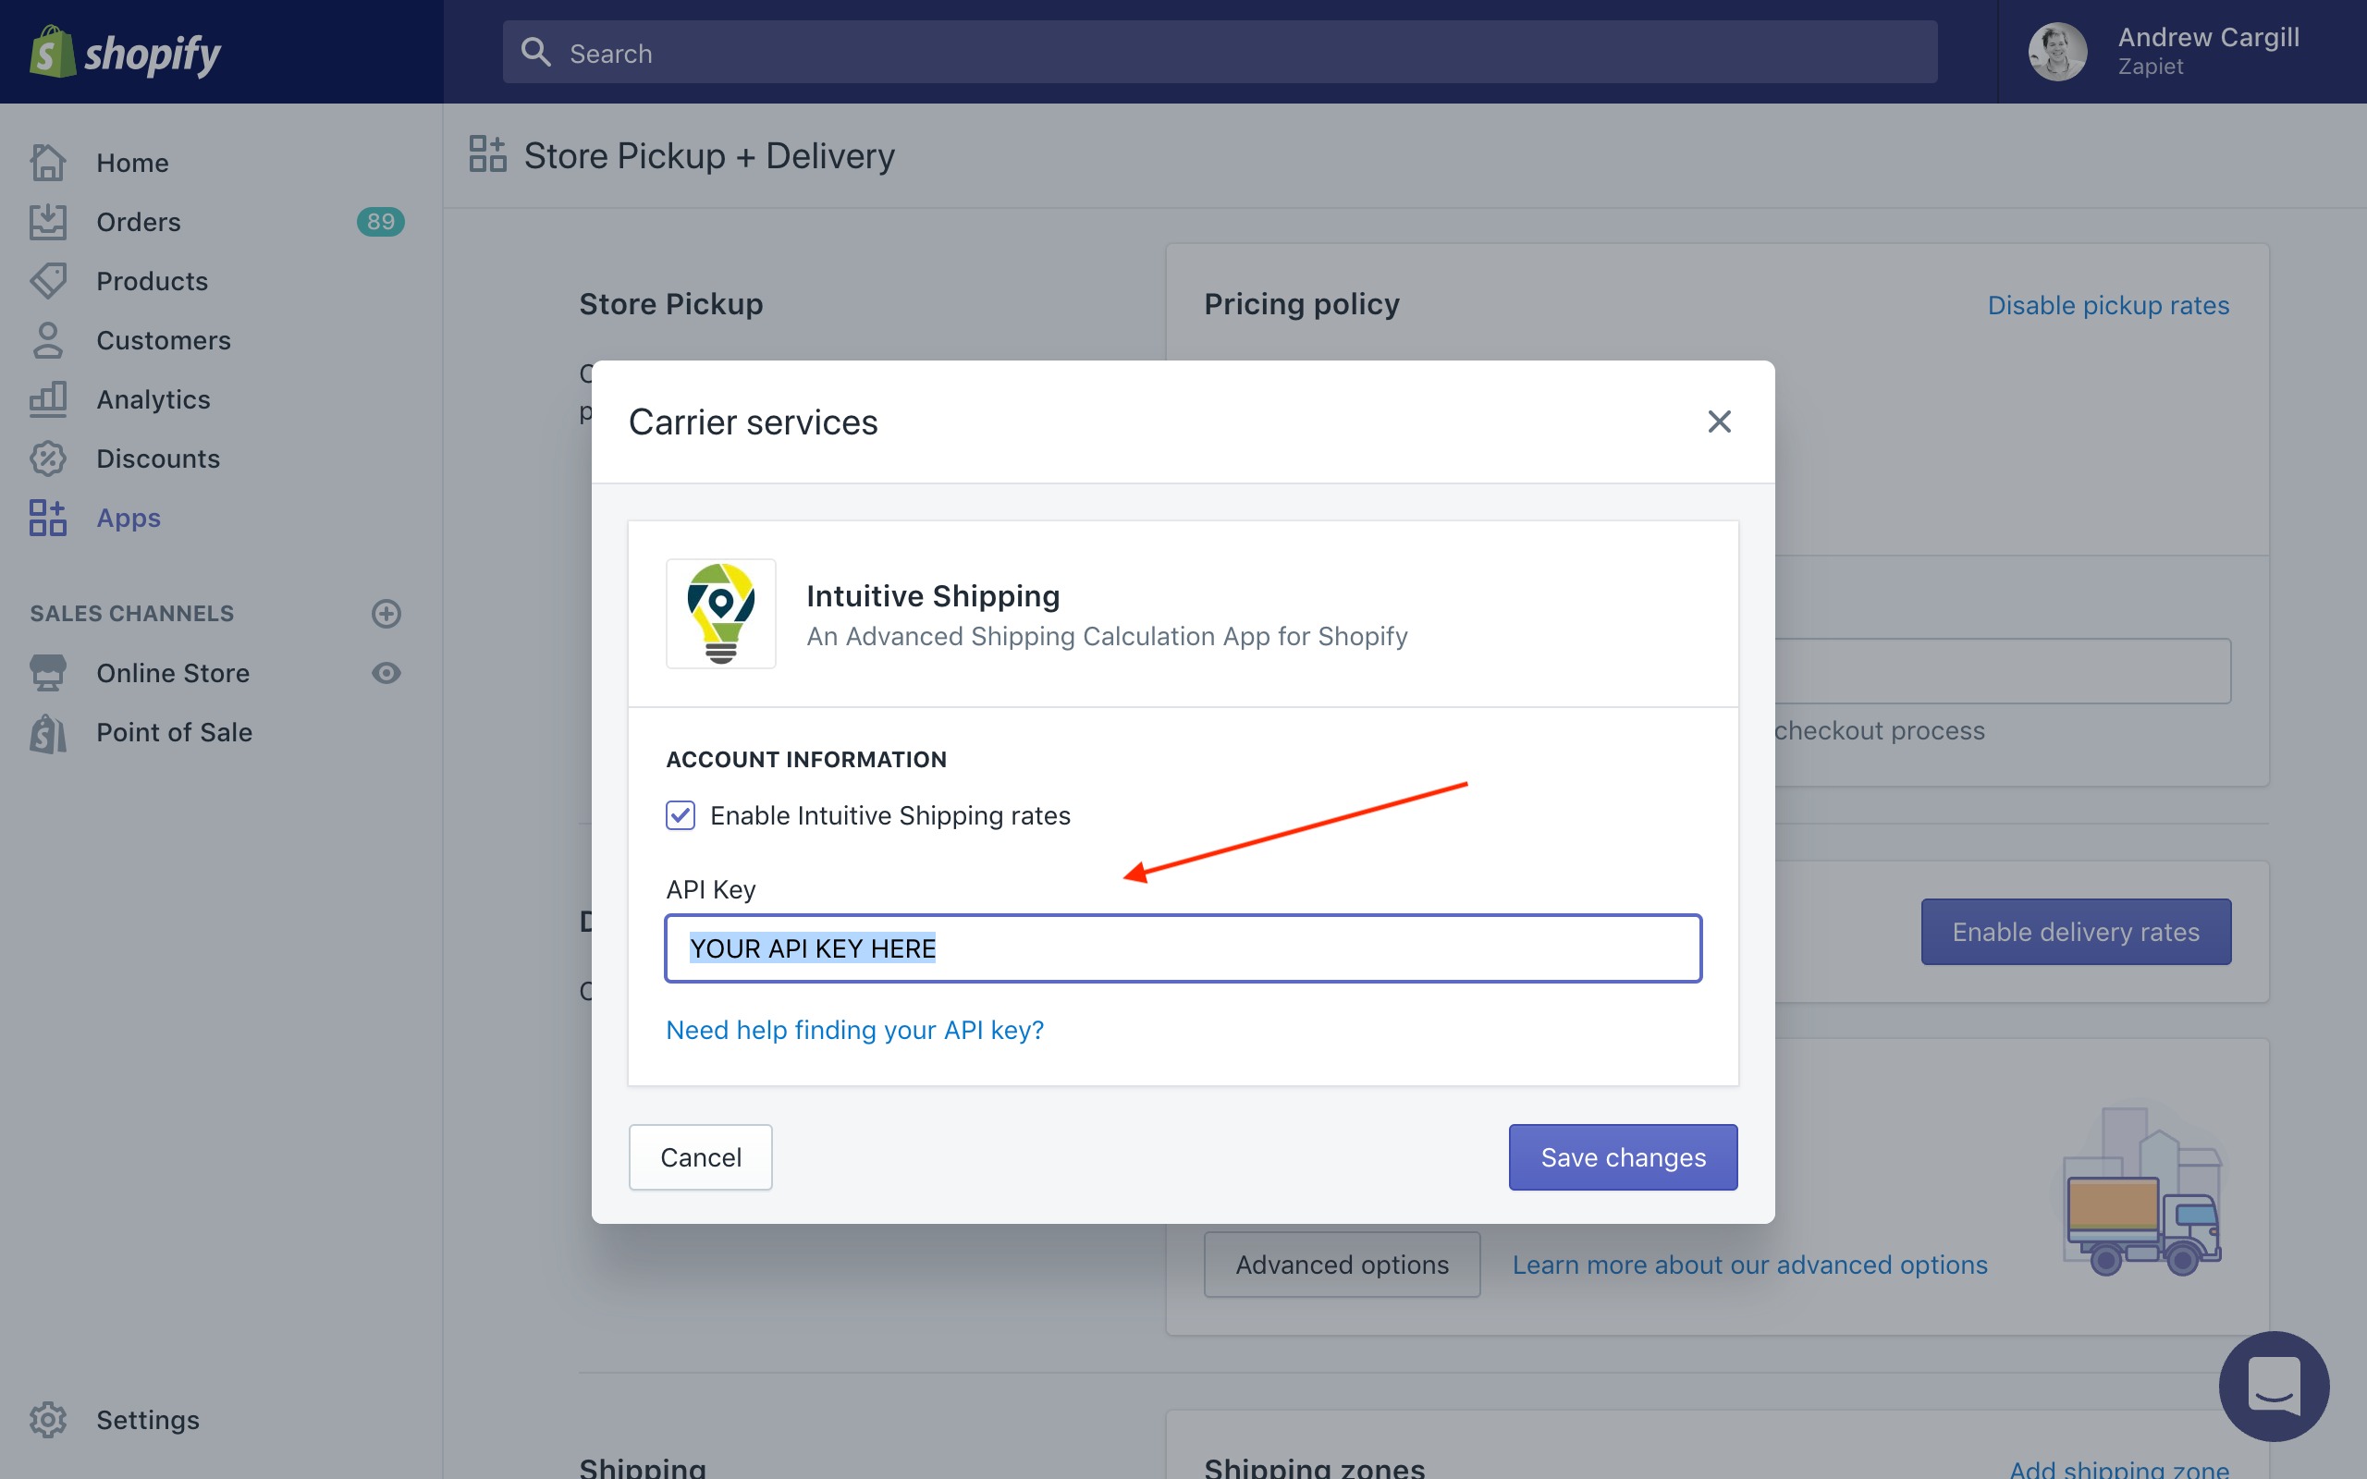The image size is (2367, 1479).
Task: Click the Store Pickup + Delivery page title
Action: [709, 155]
